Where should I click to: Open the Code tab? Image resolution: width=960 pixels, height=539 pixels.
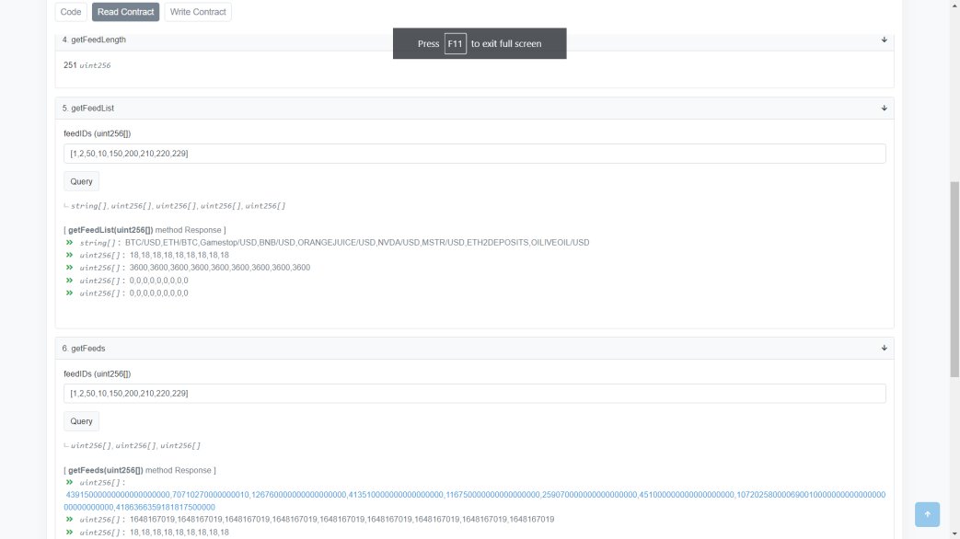pyautogui.click(x=71, y=12)
